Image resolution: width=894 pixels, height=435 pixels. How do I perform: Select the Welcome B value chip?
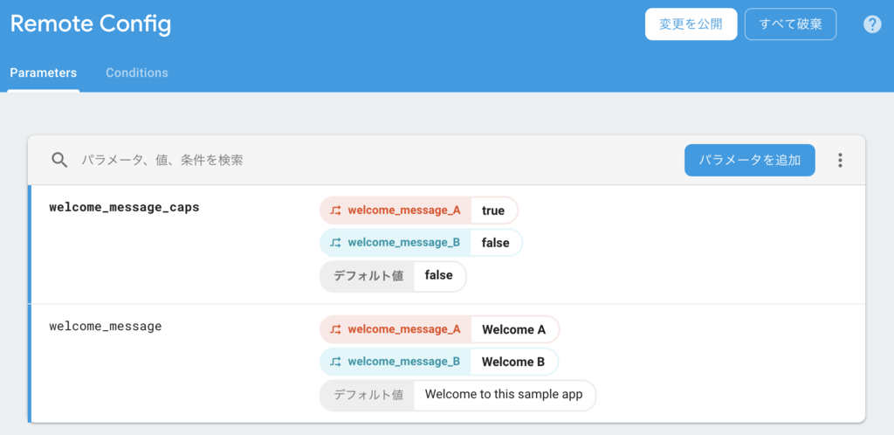pyautogui.click(x=513, y=362)
